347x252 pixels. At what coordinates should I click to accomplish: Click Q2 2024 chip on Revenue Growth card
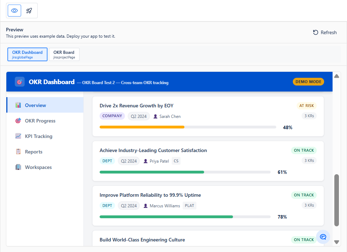[x=139, y=116]
